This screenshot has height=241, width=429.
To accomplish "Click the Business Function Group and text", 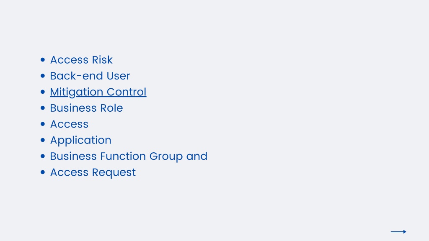I will click(129, 156).
